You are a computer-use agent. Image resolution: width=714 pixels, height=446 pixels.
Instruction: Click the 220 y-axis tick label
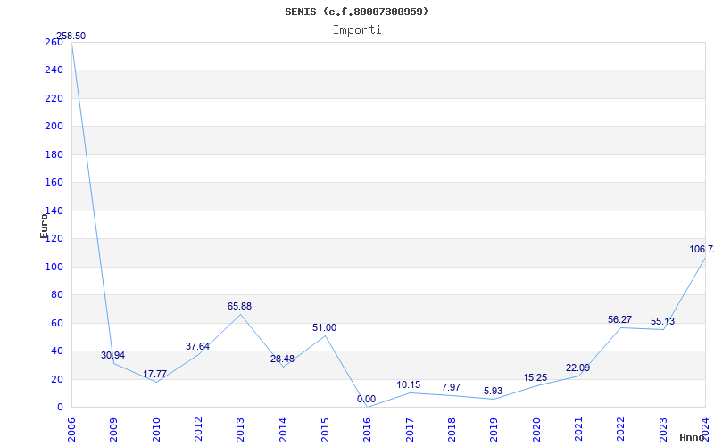click(x=54, y=99)
